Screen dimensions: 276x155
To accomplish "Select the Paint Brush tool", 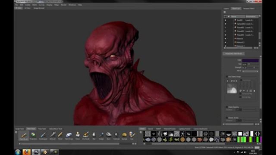I will click(24, 136).
